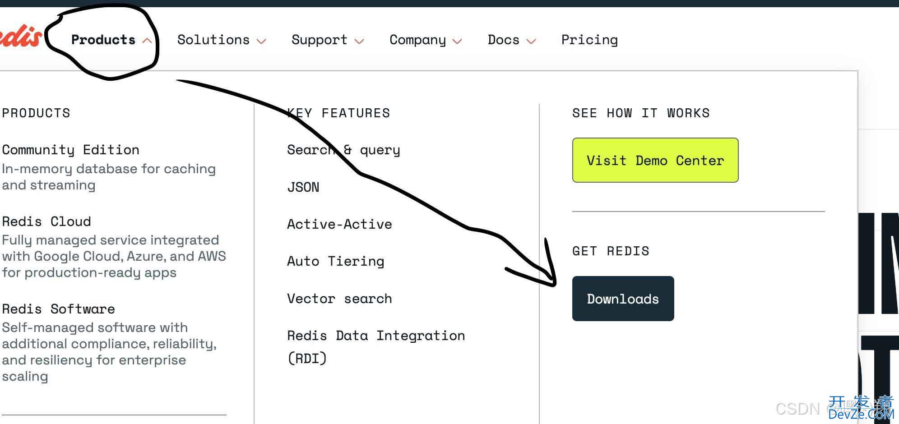This screenshot has height=424, width=899.
Task: Open the Active-Active feature page
Action: (339, 224)
